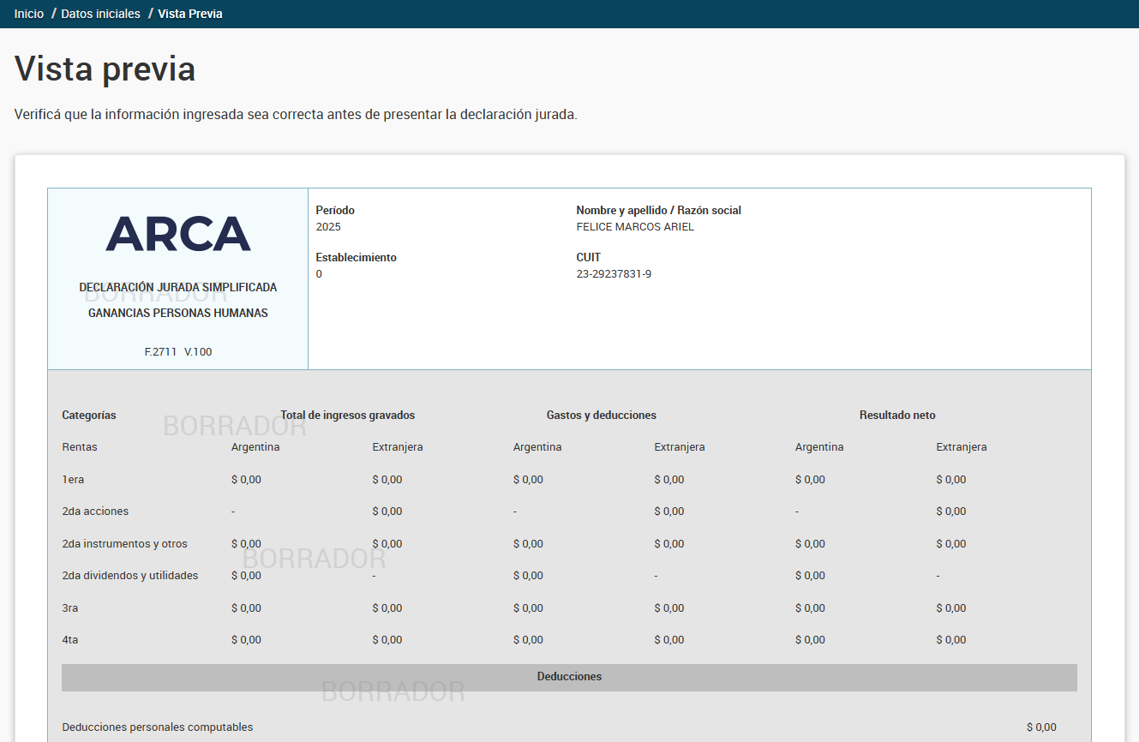
Task: Click the Deducciones personales computables amount
Action: click(x=1041, y=727)
